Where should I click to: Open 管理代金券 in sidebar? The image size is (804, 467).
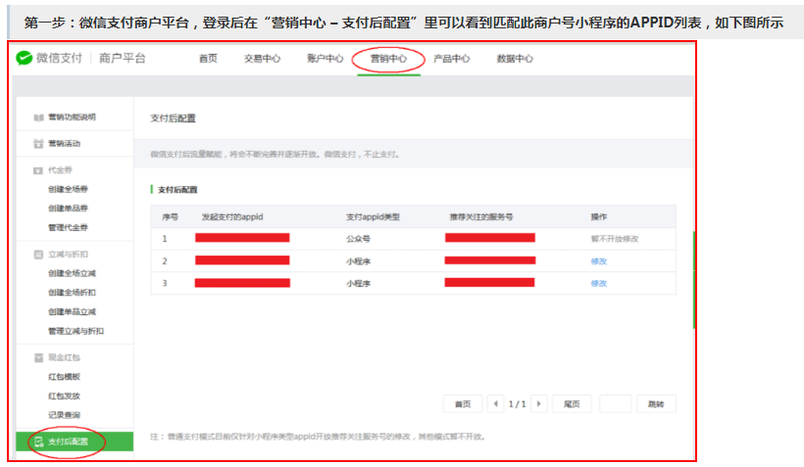(x=69, y=228)
